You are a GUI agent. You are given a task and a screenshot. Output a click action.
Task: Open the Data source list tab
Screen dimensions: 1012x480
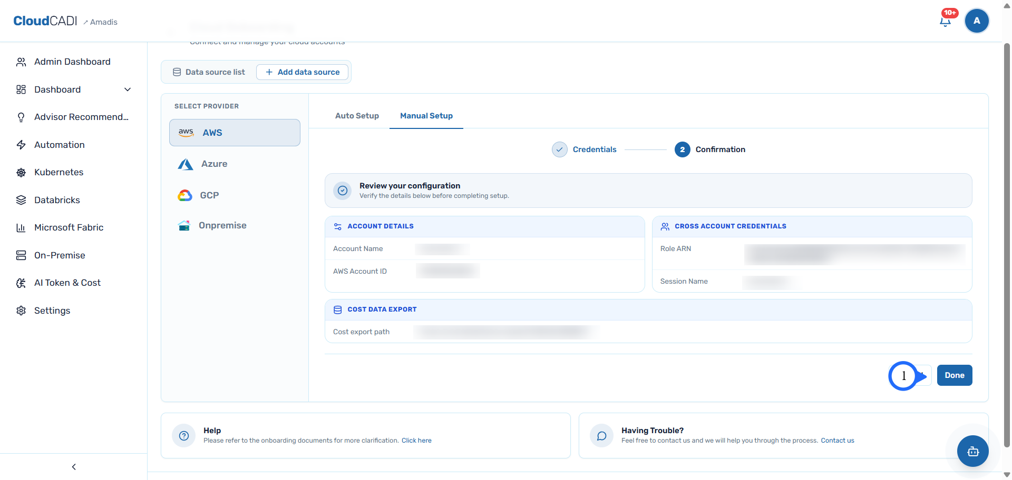click(209, 72)
